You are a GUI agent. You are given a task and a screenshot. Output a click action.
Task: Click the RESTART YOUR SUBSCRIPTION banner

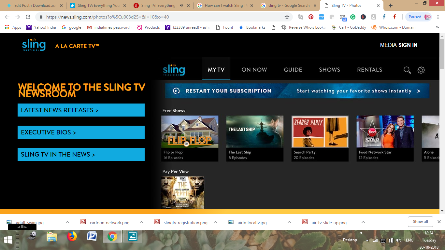[x=297, y=91]
